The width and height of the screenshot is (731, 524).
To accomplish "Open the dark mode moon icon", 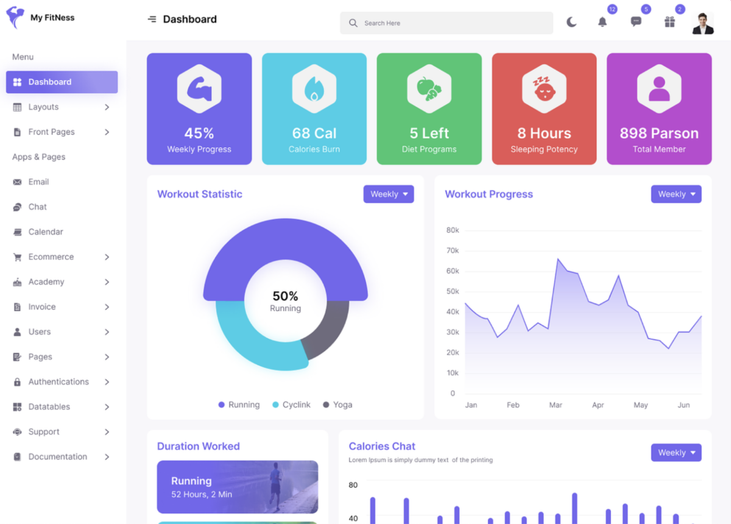I will (571, 21).
